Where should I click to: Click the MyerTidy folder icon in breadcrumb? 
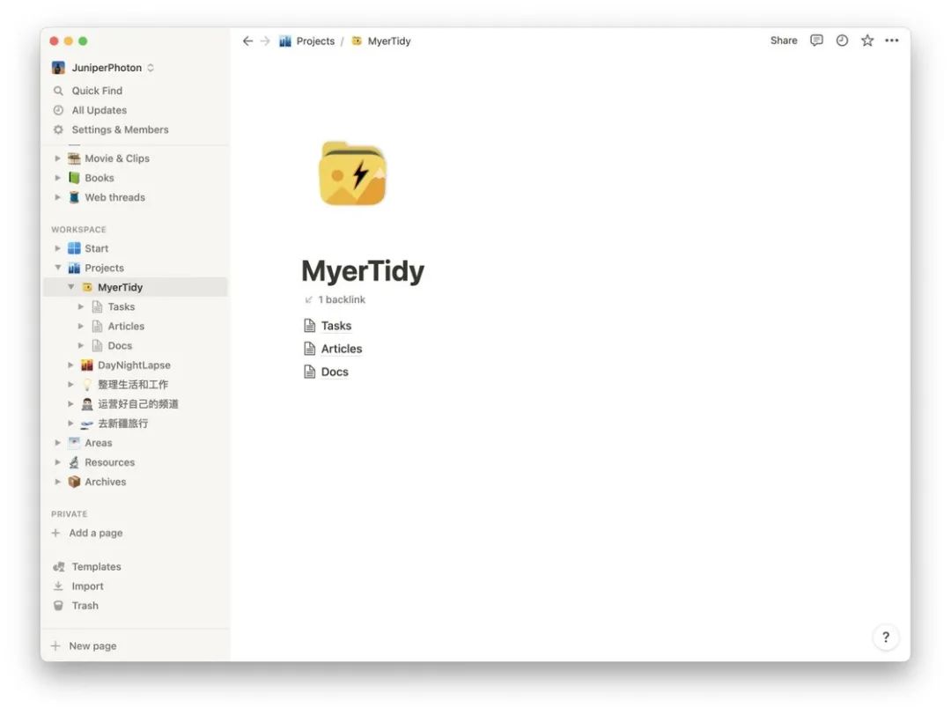[x=357, y=41]
